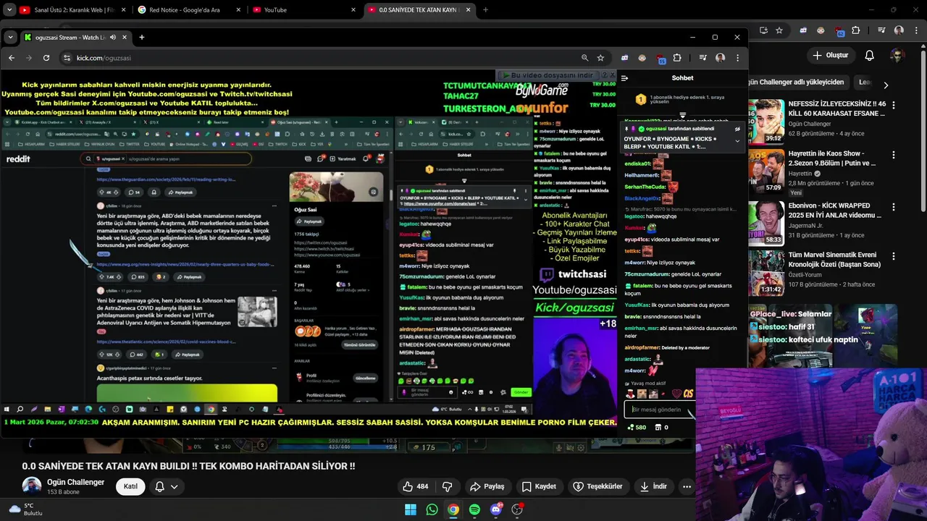927x521 pixels.
Task: Open more actions for YouTube video
Action: [687, 486]
